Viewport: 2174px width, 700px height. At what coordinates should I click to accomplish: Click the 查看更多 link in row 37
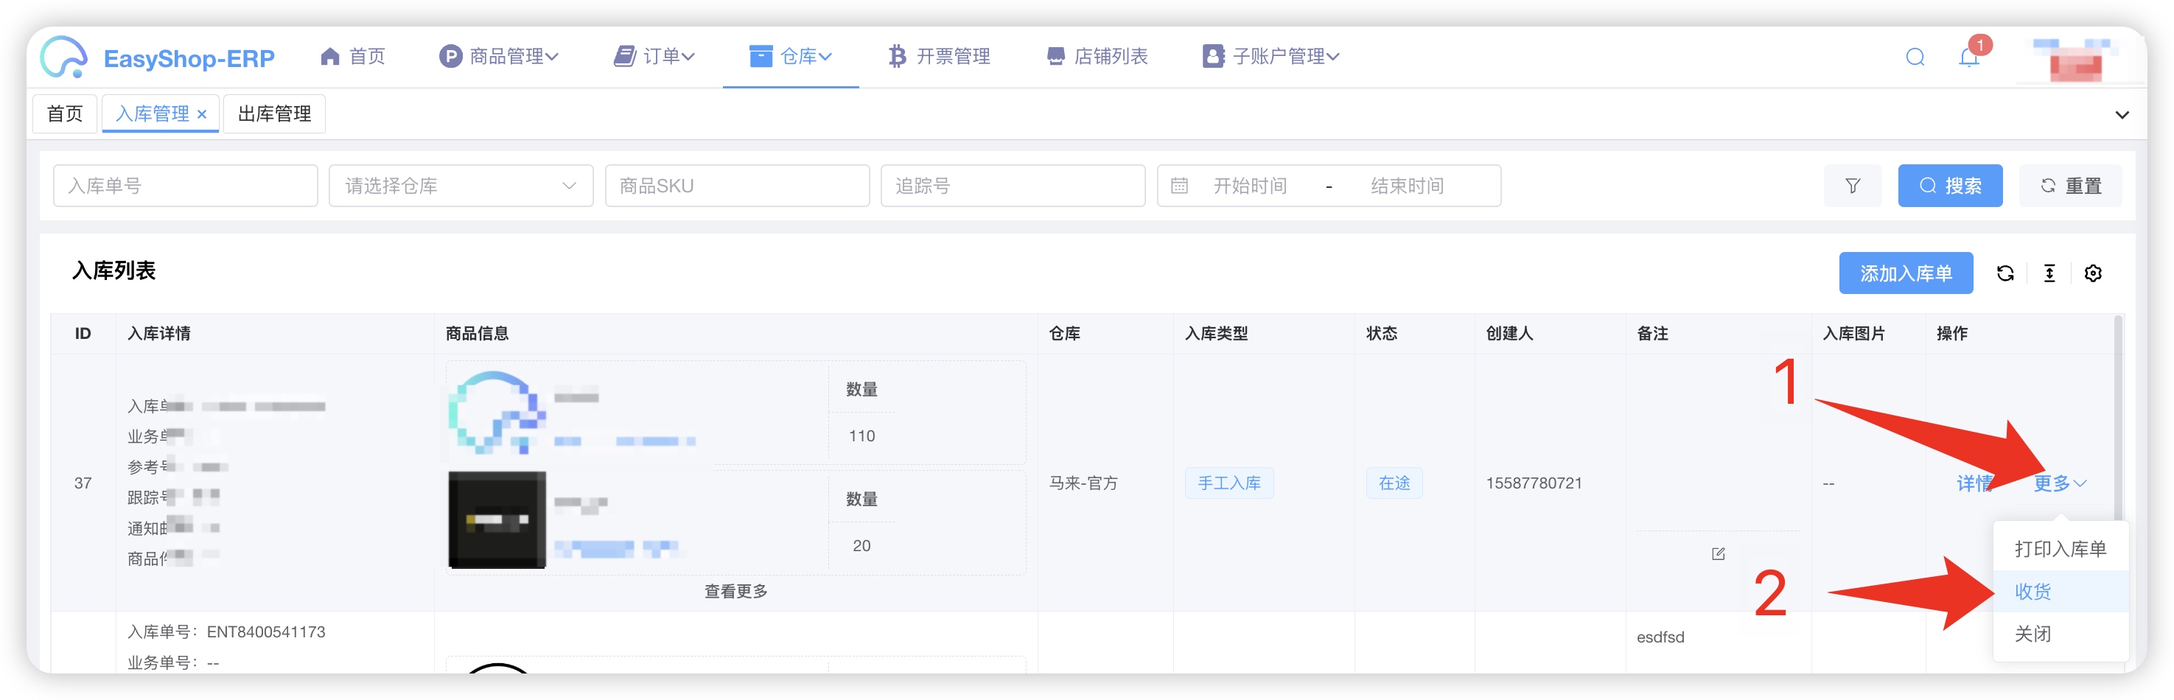tap(736, 591)
